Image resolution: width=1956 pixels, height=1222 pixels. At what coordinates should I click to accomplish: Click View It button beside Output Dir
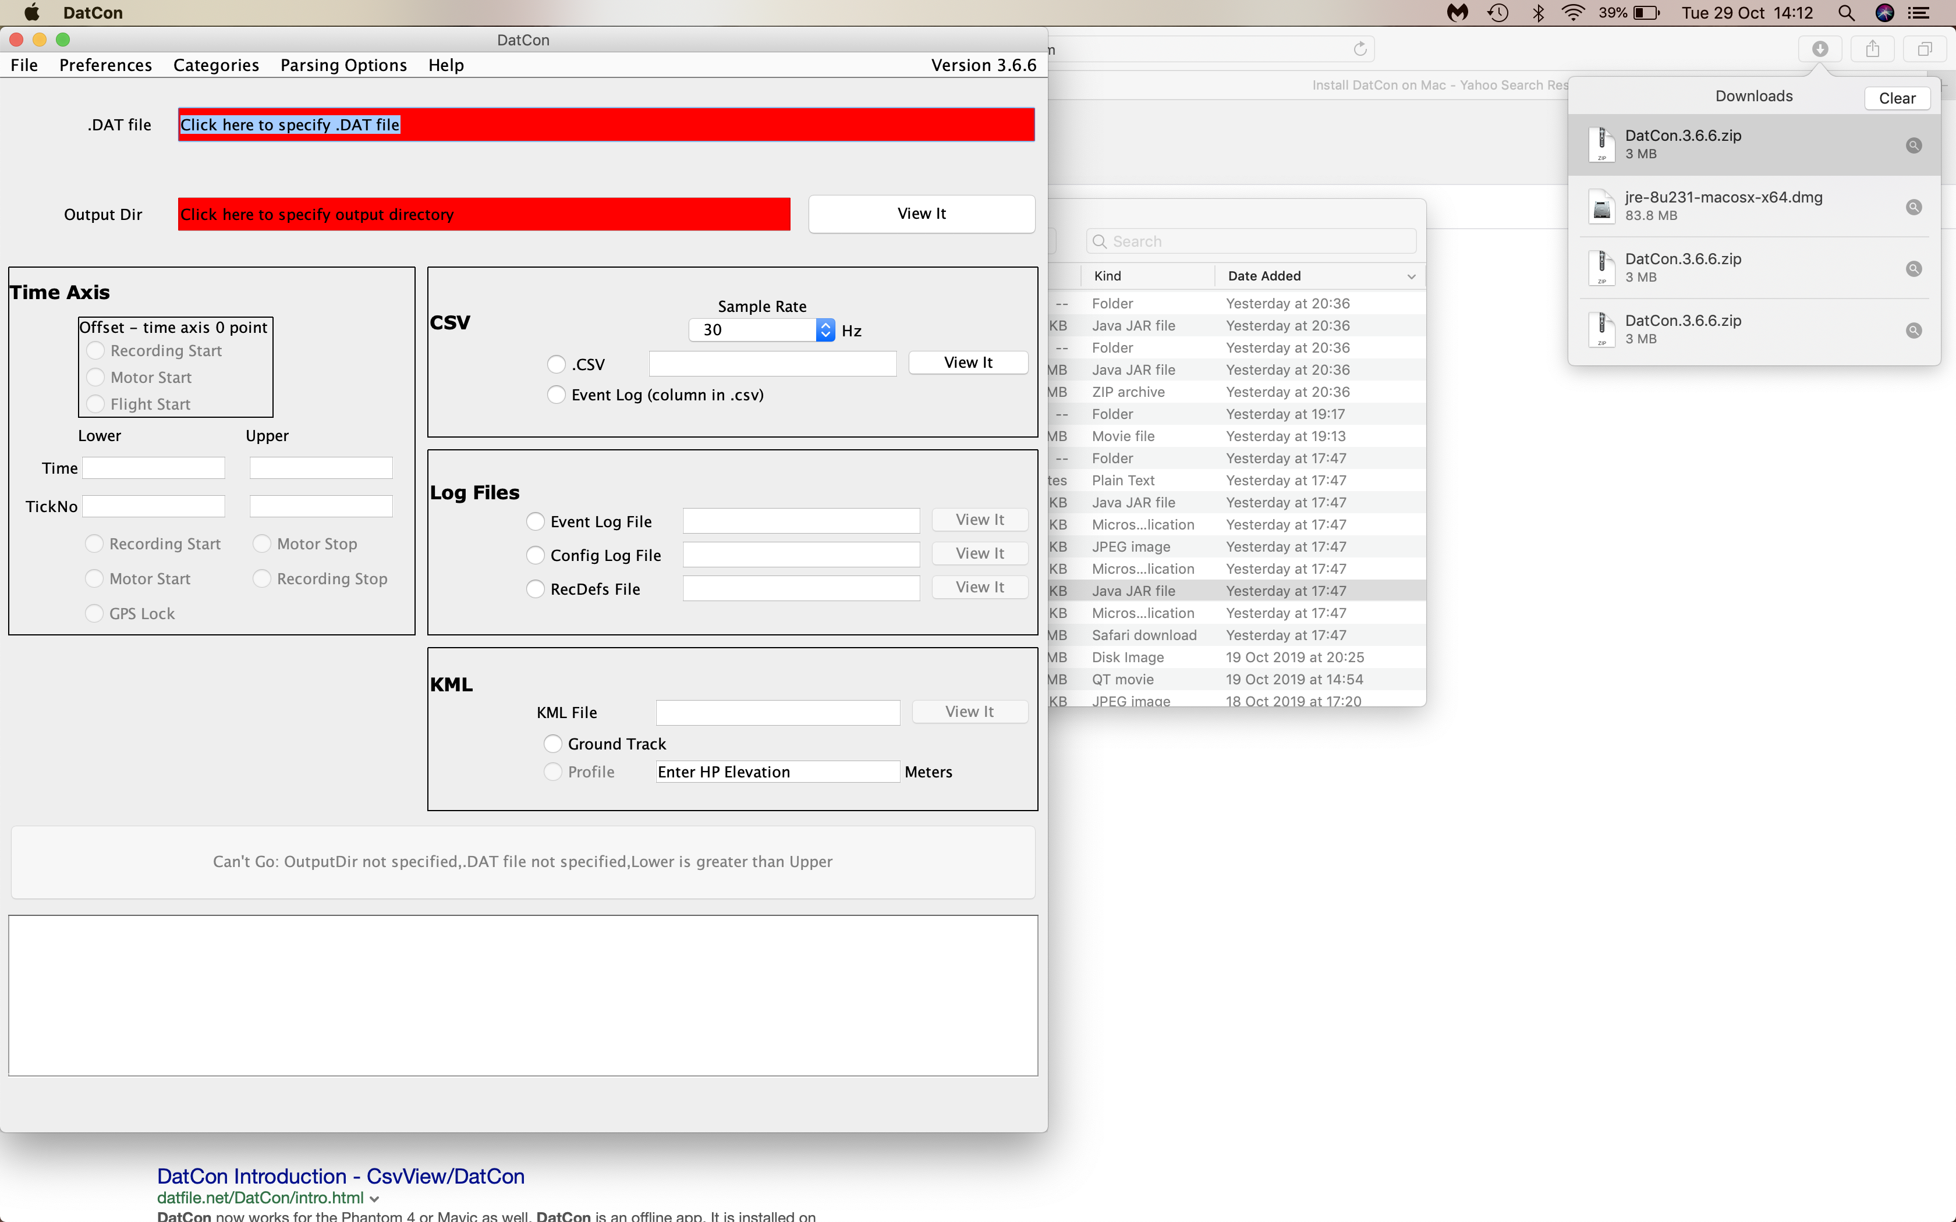[922, 214]
